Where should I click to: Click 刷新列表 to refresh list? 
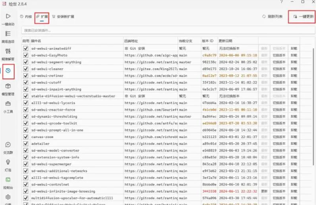272,16
